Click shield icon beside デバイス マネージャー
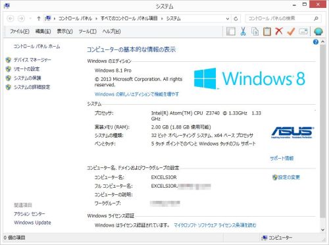 9,60
